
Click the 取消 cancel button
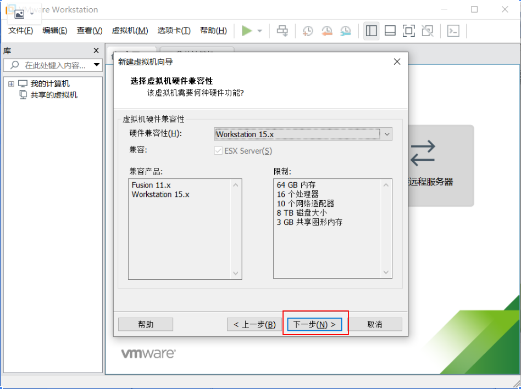tap(374, 324)
